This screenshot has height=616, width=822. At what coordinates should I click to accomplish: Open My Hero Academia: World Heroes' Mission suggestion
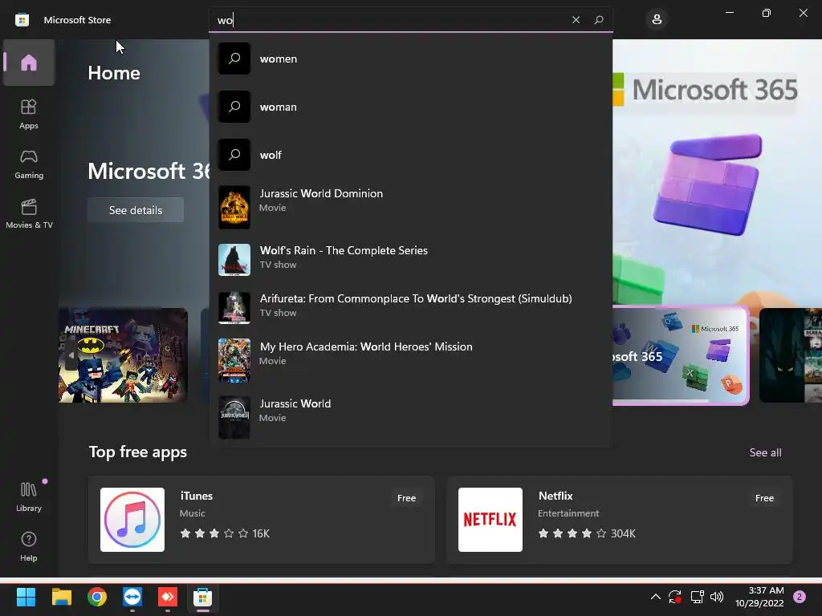coord(410,360)
